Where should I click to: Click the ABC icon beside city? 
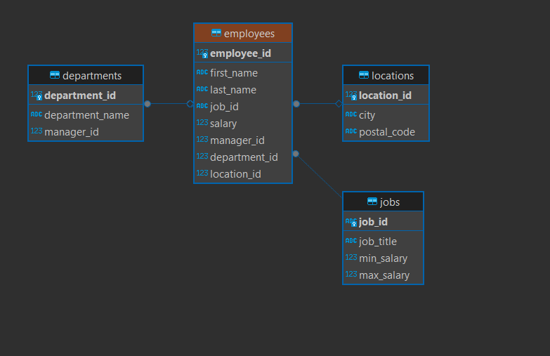point(351,114)
